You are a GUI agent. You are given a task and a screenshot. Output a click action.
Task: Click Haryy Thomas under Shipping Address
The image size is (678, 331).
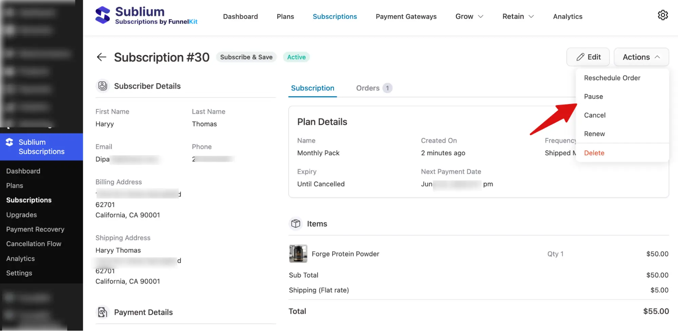[x=118, y=250]
